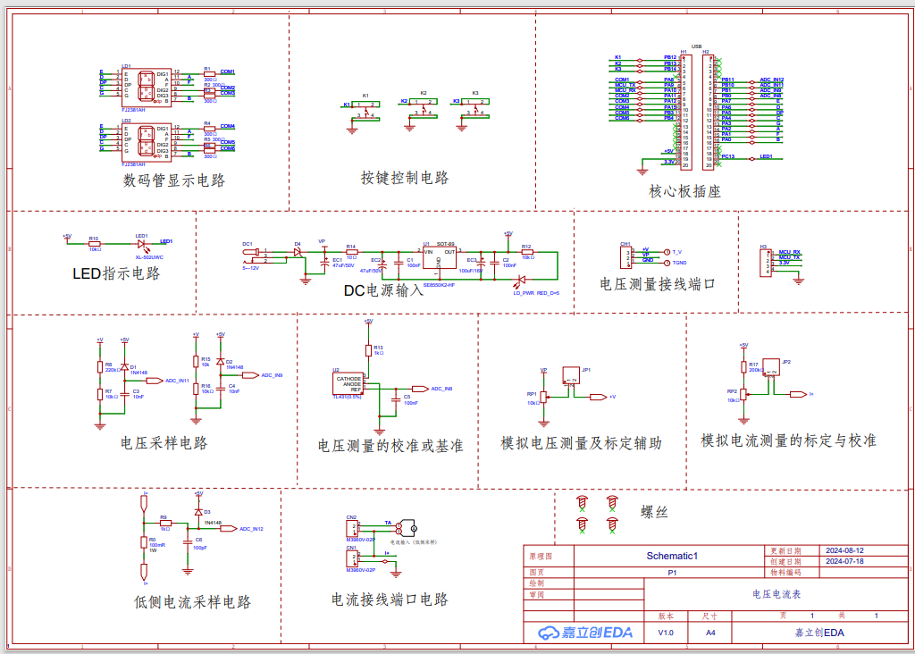This screenshot has width=915, height=654.
Task: Click the K2 push-button switch symbol
Action: pos(424,108)
